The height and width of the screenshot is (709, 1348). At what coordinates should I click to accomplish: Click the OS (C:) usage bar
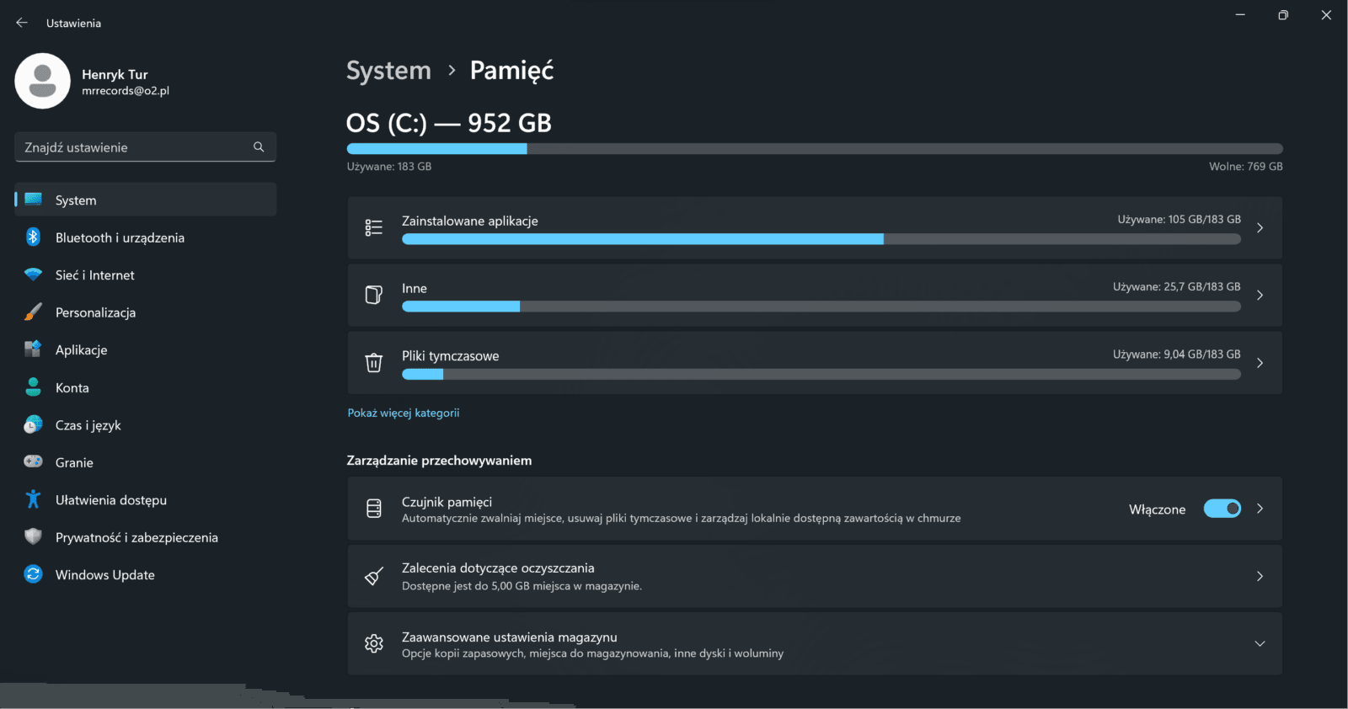point(814,148)
